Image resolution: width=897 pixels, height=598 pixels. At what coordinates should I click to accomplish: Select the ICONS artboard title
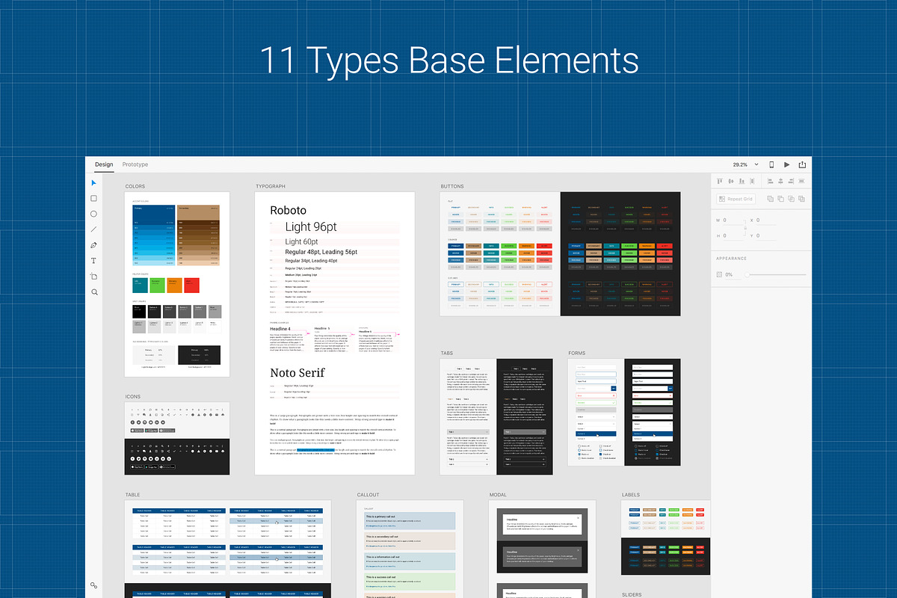click(x=133, y=396)
